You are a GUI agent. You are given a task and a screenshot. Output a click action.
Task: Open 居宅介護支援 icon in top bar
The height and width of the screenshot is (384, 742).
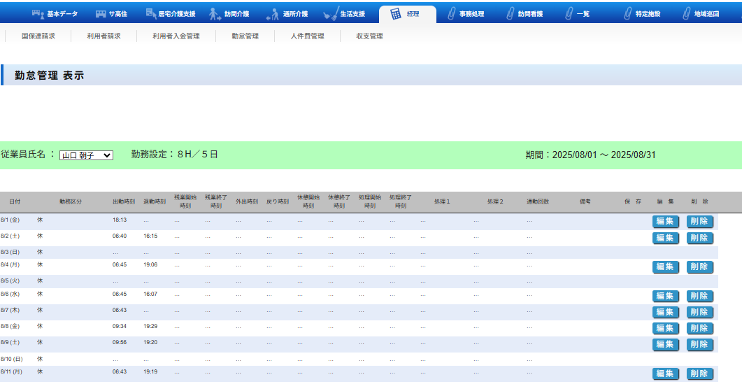coord(152,13)
